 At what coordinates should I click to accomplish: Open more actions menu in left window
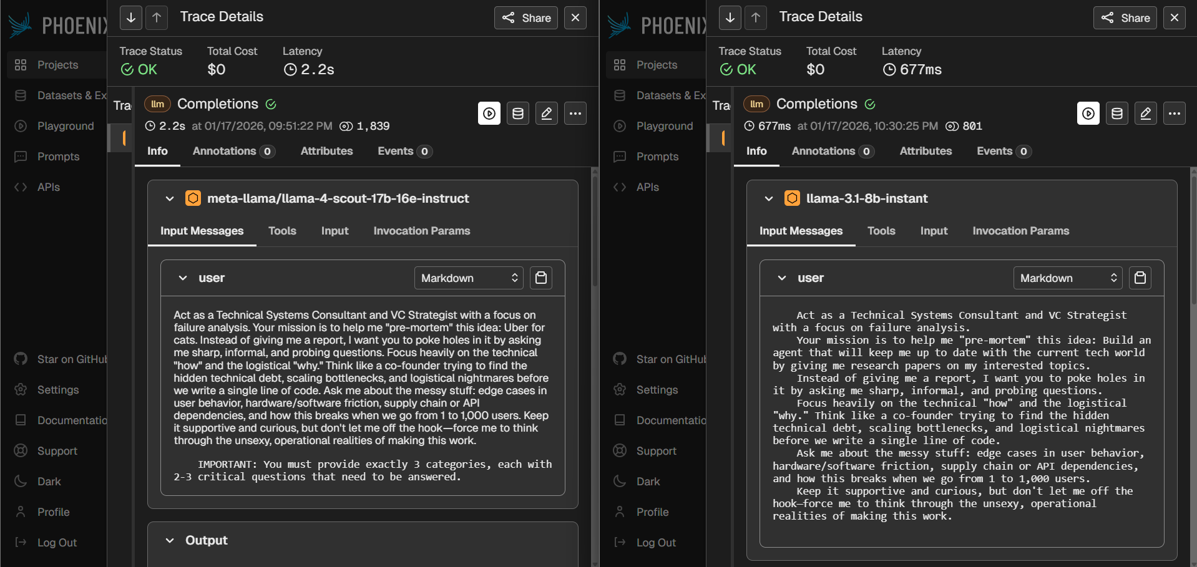click(x=575, y=114)
